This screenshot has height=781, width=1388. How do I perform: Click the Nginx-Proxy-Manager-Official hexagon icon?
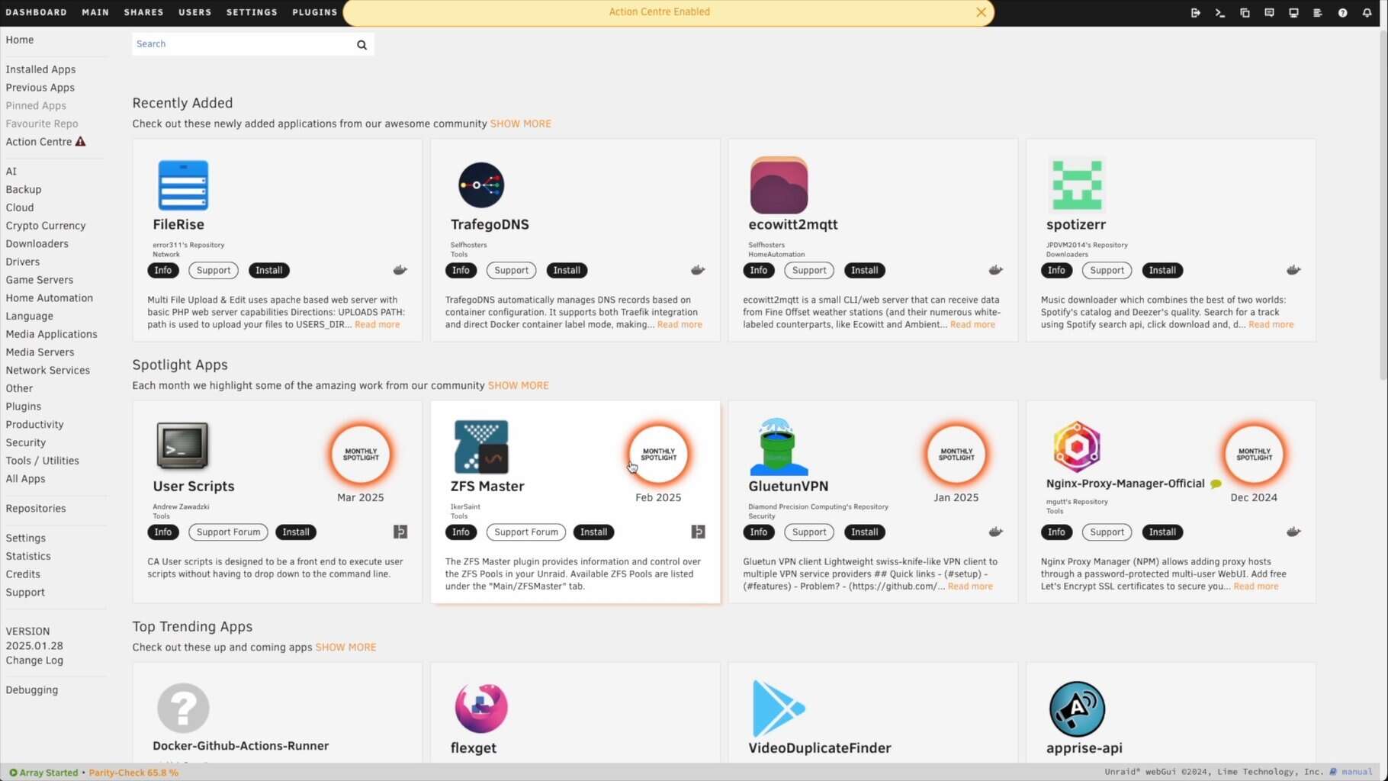[1076, 446]
